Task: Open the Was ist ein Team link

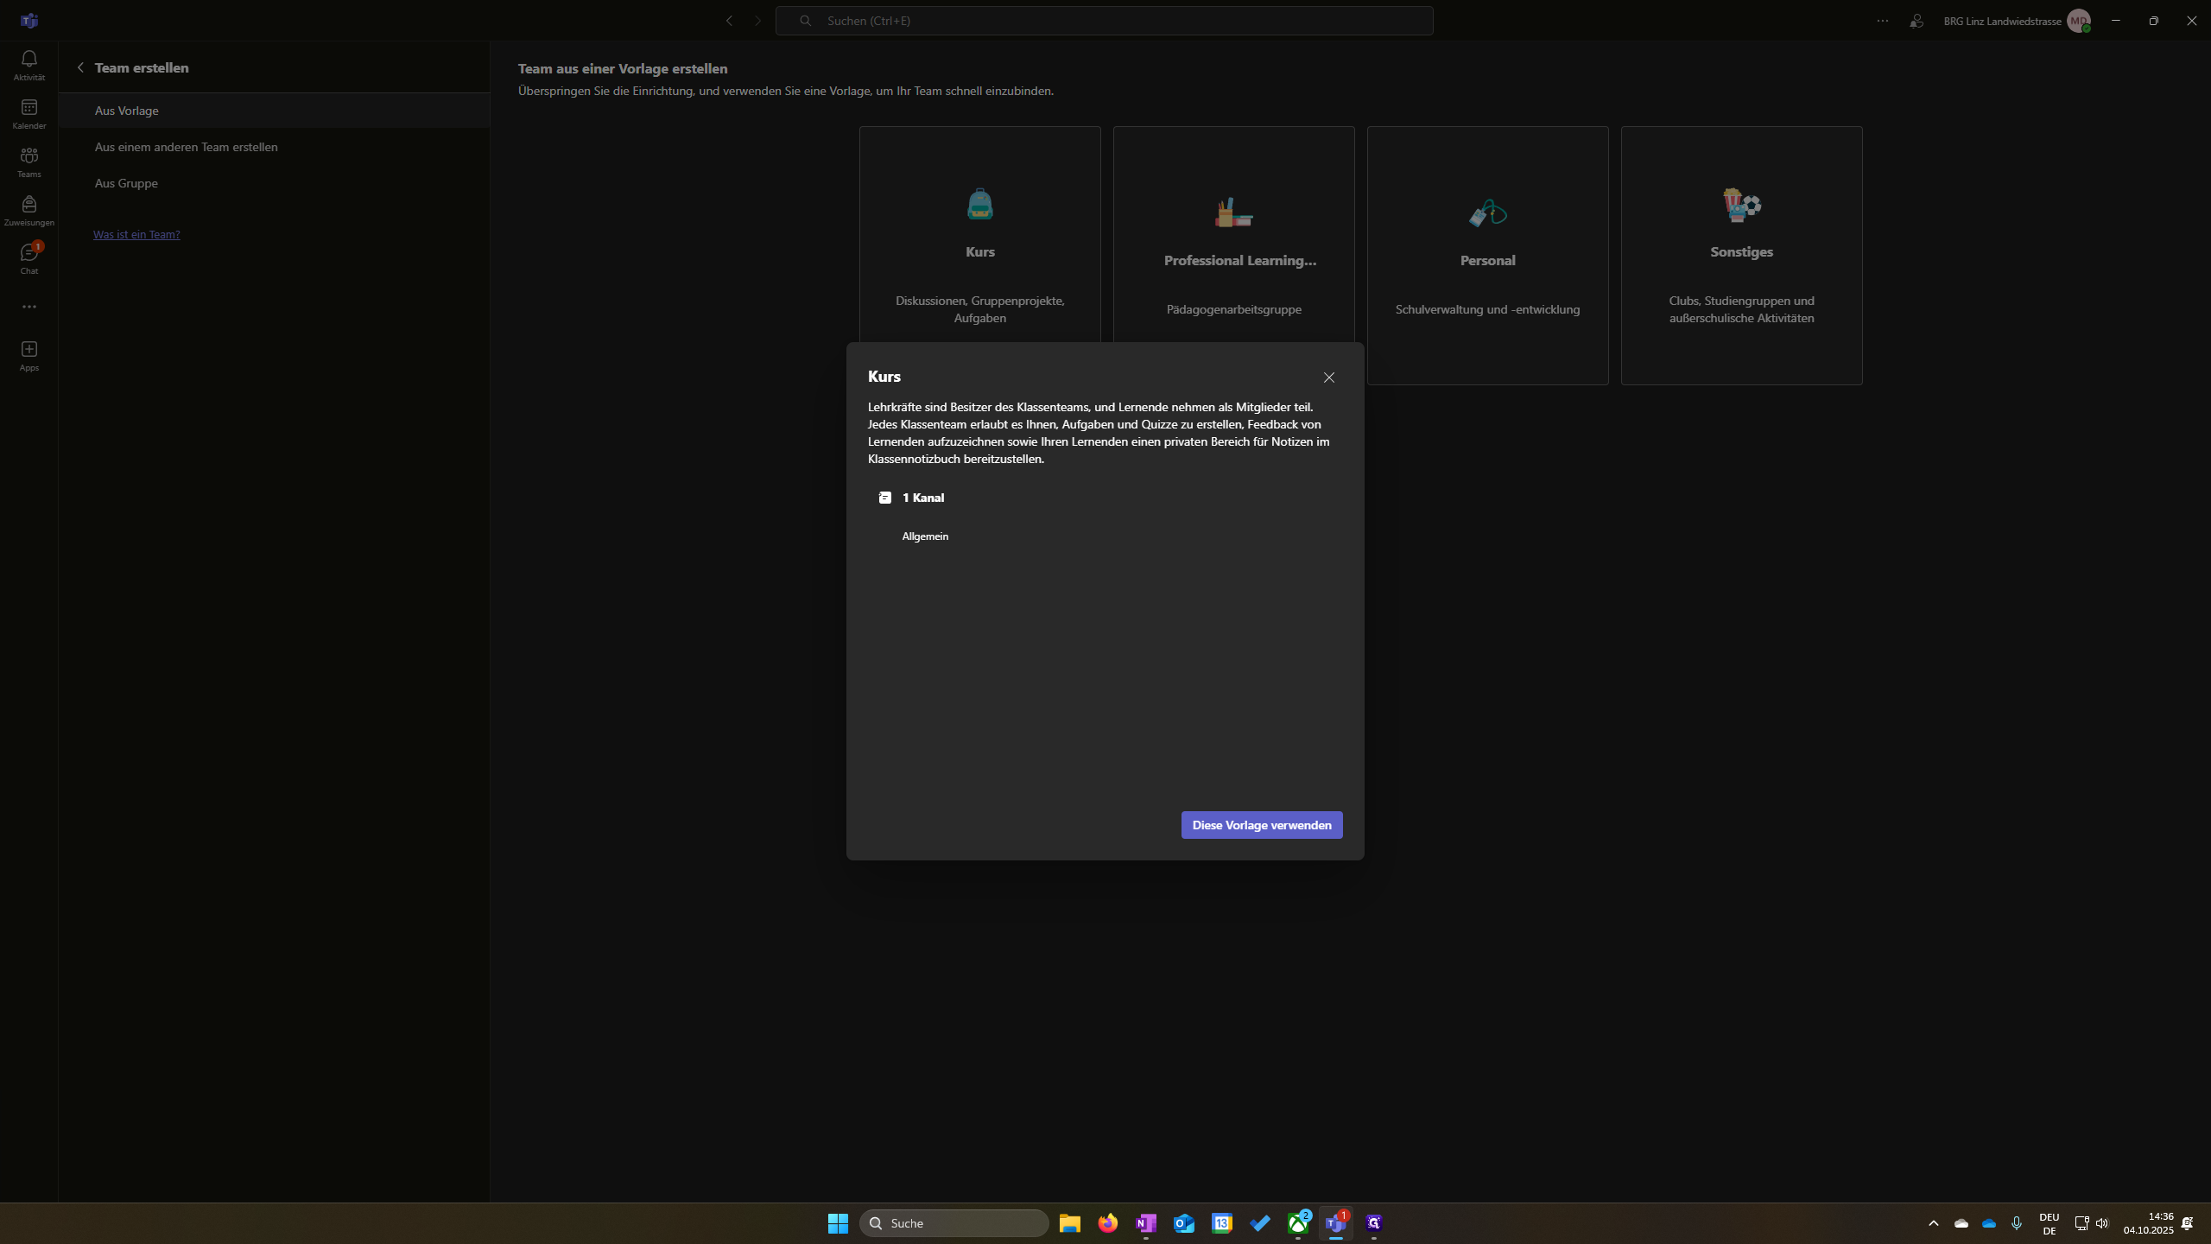Action: coord(136,234)
